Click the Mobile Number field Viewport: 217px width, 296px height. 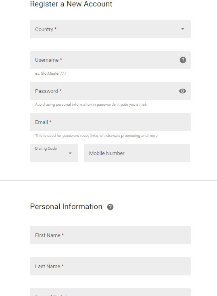[137, 153]
